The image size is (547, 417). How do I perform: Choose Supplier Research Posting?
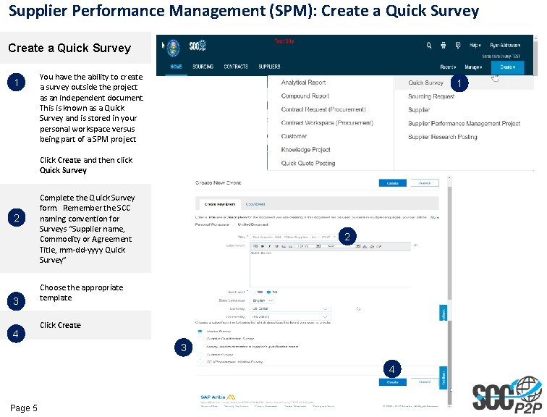click(442, 137)
